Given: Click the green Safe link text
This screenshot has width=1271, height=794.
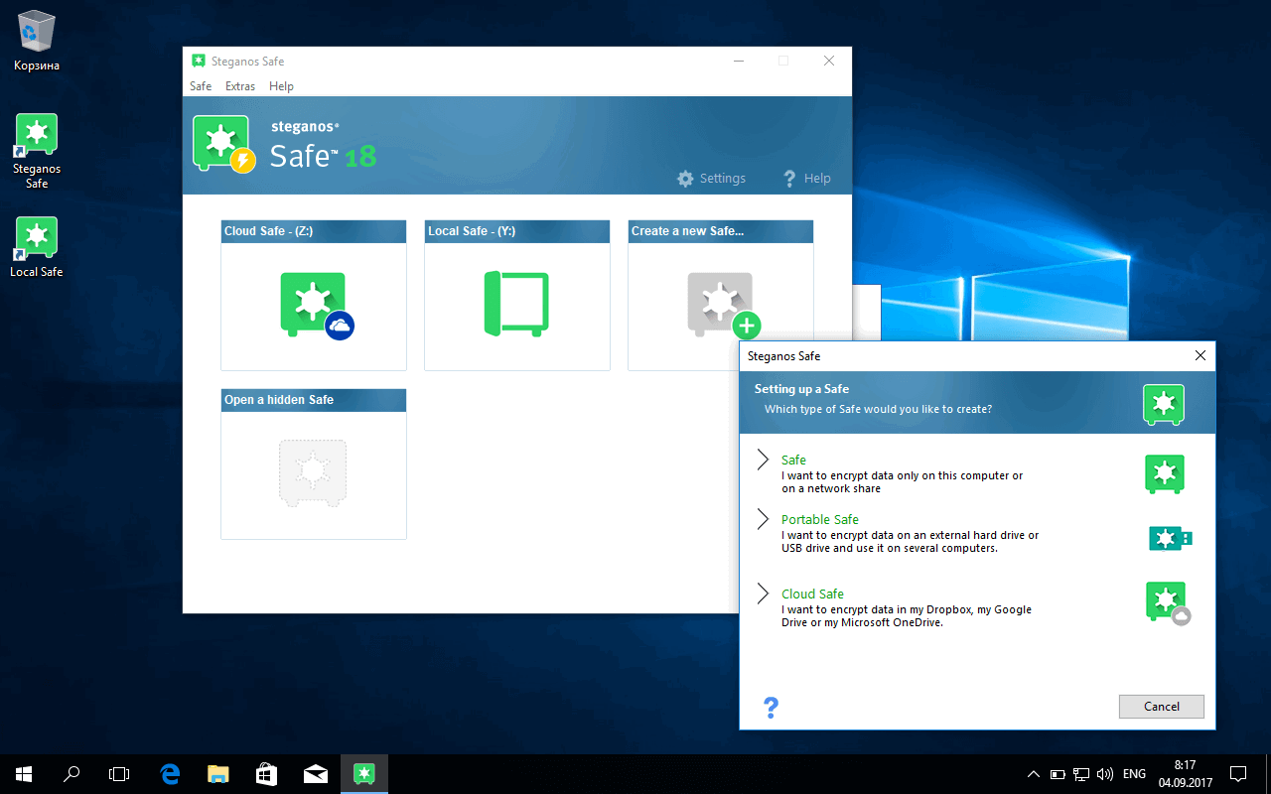Looking at the screenshot, I should point(793,461).
